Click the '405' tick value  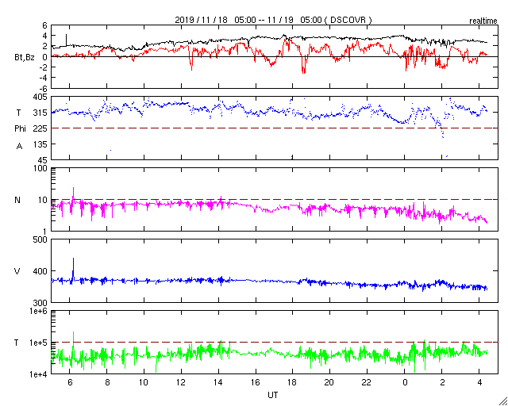[x=40, y=97]
